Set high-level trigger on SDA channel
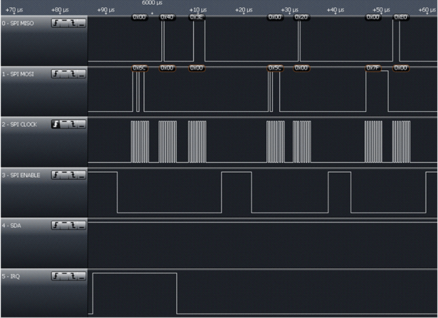The width and height of the screenshot is (438, 318). coord(65,225)
